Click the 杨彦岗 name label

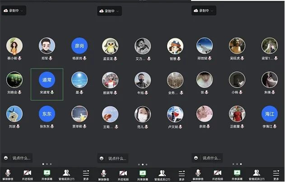(x=77, y=58)
